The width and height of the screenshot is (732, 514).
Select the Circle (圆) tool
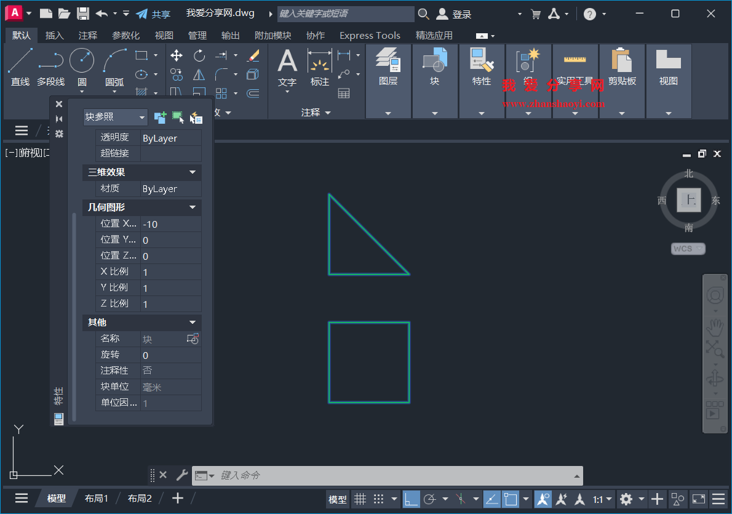point(82,68)
